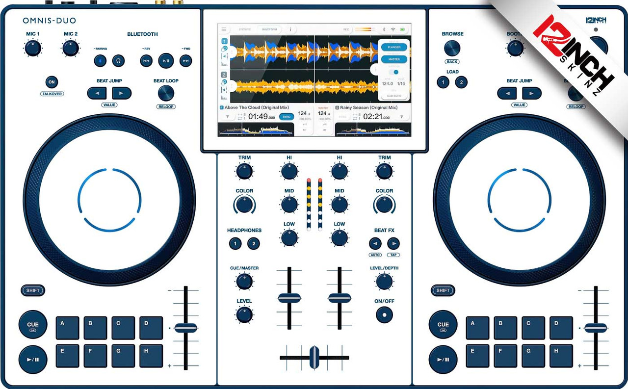Open the 1/16 beat value selector
The width and height of the screenshot is (628, 389).
tap(401, 83)
